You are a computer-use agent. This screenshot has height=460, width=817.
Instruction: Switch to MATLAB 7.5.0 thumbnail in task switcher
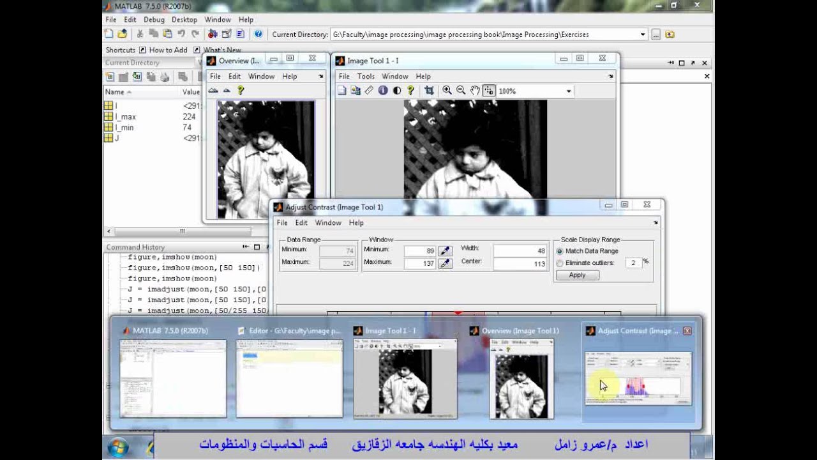coord(173,378)
